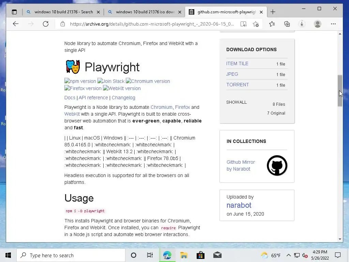
Task: Close the 'windows 10 build 21376 iso' tab
Action: 180,12
